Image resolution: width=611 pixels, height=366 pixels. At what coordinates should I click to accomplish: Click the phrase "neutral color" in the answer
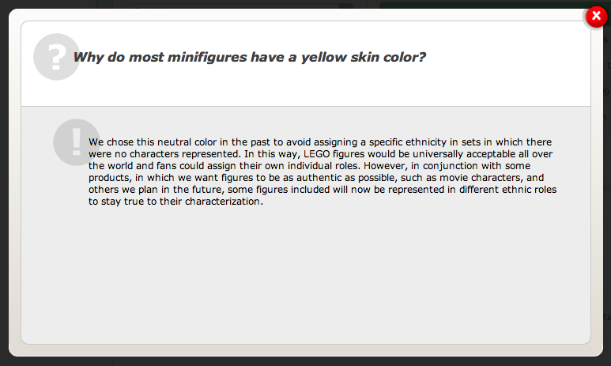(x=191, y=141)
